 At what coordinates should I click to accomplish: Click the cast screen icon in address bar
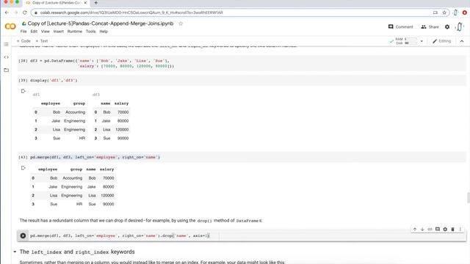click(435, 12)
